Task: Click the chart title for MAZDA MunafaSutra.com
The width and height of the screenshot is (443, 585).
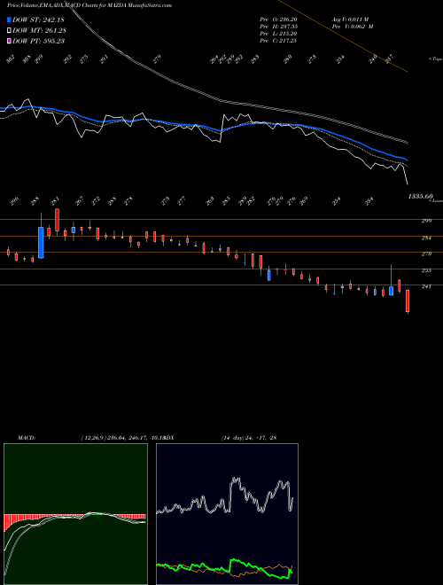Action: coord(89,5)
